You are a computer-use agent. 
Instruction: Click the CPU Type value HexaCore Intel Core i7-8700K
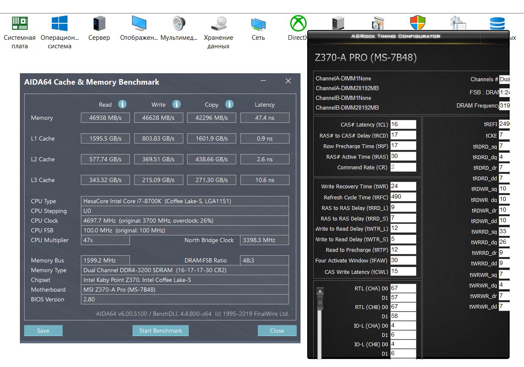pyautogui.click(x=185, y=201)
